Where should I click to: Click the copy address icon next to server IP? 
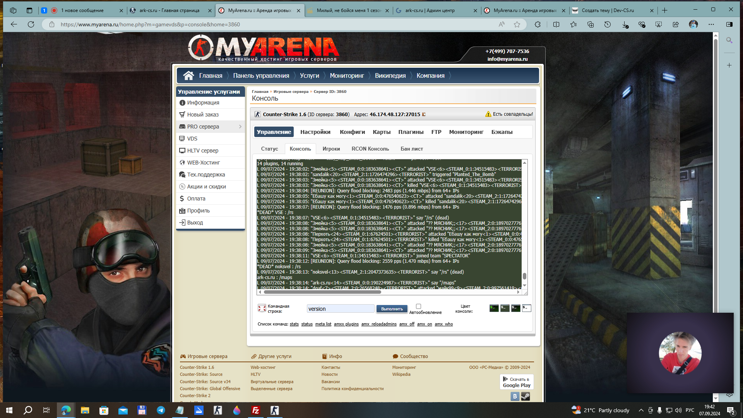[x=424, y=114]
